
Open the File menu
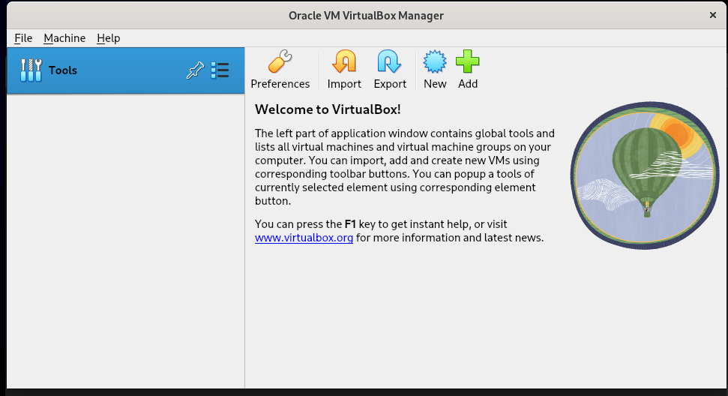(x=23, y=38)
